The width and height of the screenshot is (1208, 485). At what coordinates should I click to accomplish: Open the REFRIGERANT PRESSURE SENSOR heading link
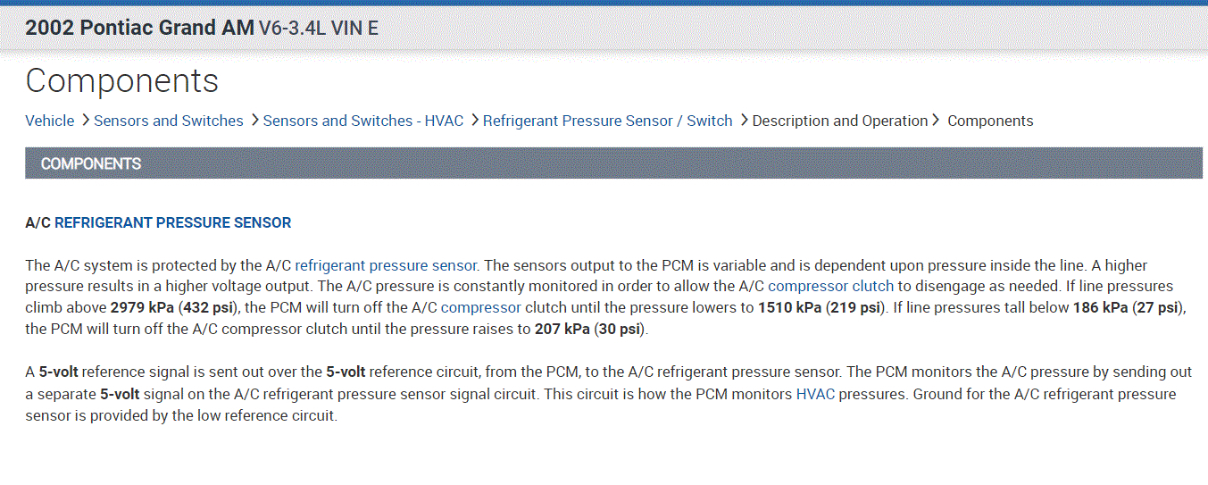[172, 222]
